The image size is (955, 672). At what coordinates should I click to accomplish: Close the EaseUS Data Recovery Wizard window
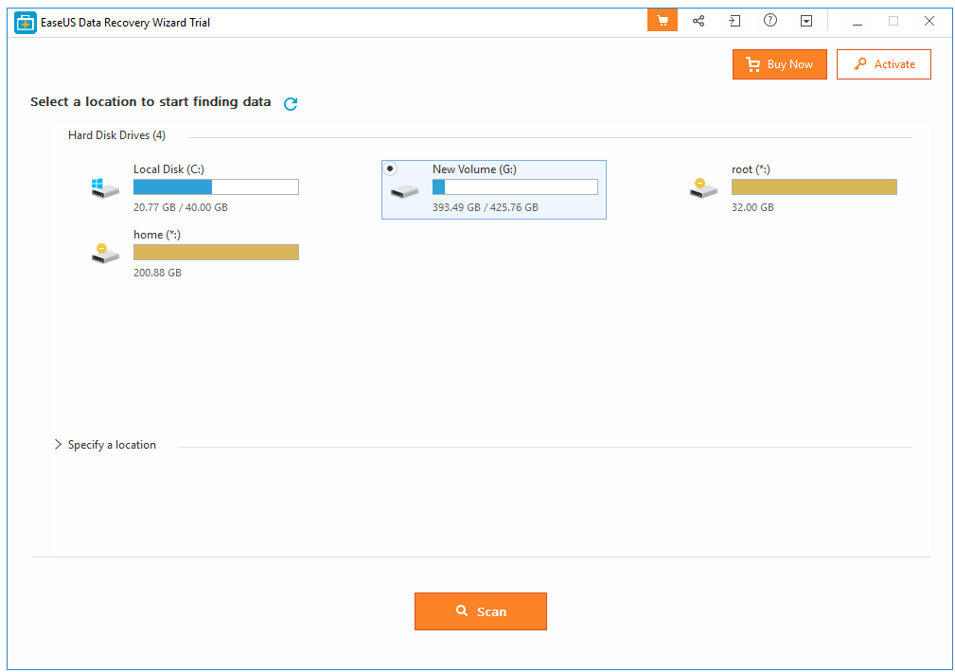928,22
